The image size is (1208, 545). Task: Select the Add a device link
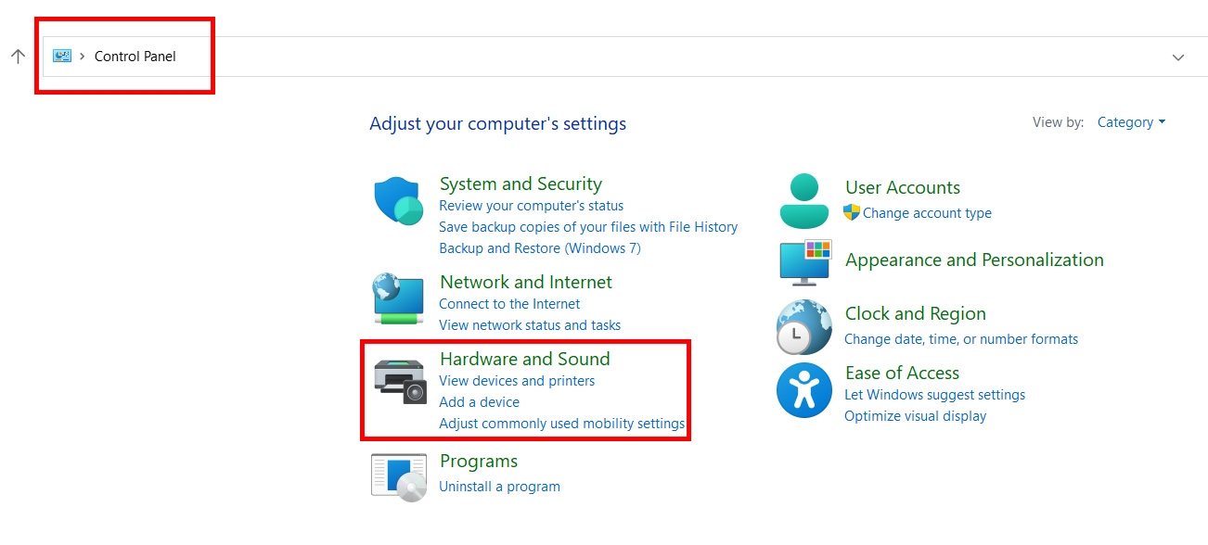(x=479, y=401)
